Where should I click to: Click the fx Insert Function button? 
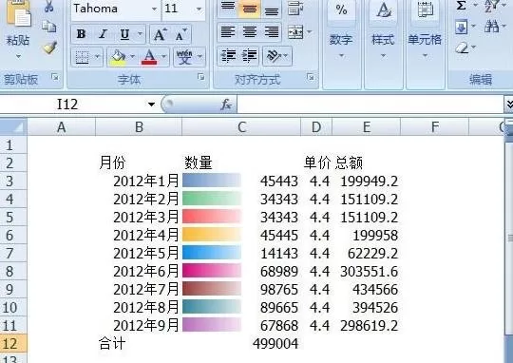coord(226,105)
